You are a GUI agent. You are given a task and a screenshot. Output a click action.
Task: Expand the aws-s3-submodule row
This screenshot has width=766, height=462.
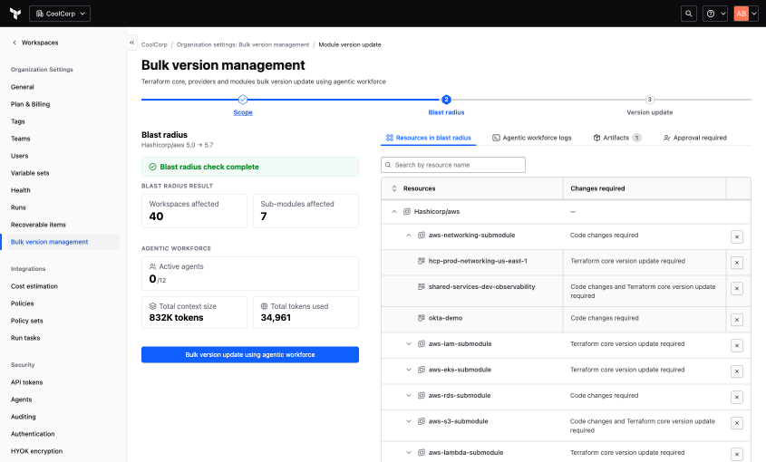(x=409, y=421)
